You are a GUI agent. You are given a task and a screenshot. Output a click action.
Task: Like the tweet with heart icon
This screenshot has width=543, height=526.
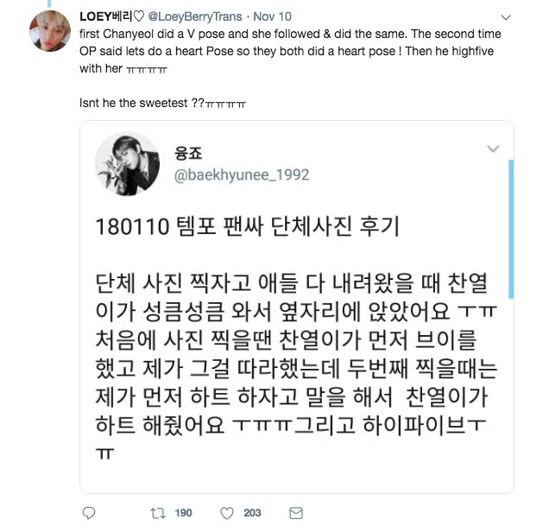tap(227, 513)
